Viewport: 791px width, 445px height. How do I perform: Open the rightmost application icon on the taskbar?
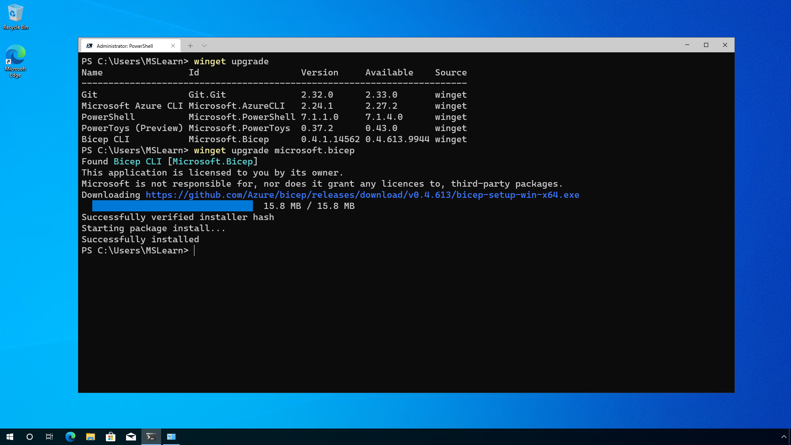(x=171, y=436)
